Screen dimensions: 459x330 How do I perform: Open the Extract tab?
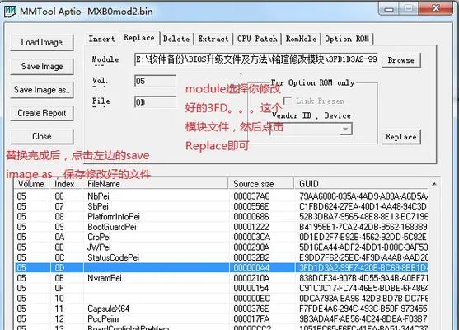point(213,39)
